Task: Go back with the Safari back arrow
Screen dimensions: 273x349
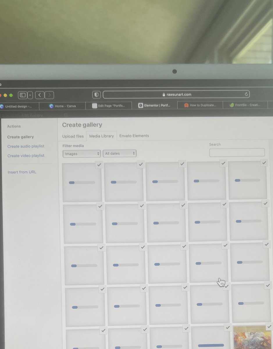Action: point(40,95)
